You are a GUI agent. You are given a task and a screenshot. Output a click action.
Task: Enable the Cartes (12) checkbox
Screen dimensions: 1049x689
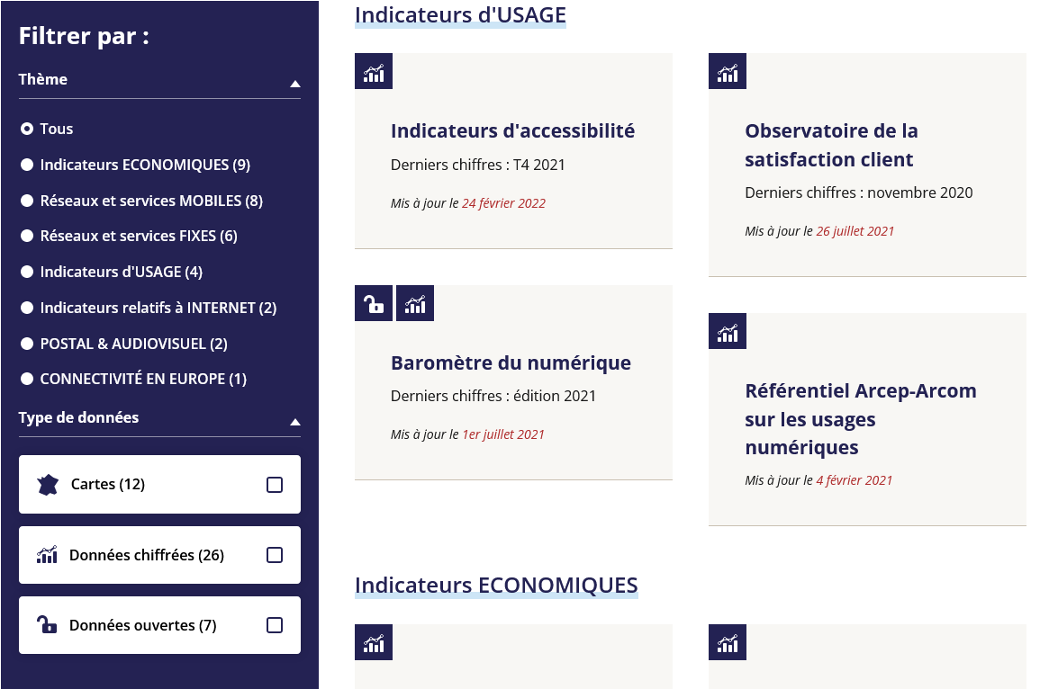point(275,485)
